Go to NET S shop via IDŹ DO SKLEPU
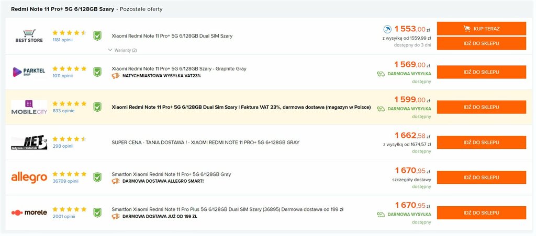This screenshot has width=536, height=236. coord(482,142)
